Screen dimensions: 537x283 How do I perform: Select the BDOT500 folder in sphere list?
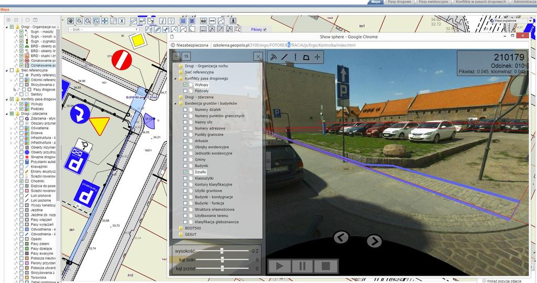(193, 228)
